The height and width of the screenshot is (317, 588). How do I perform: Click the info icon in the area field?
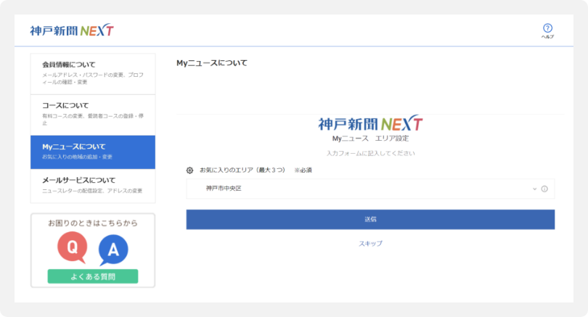tap(544, 189)
